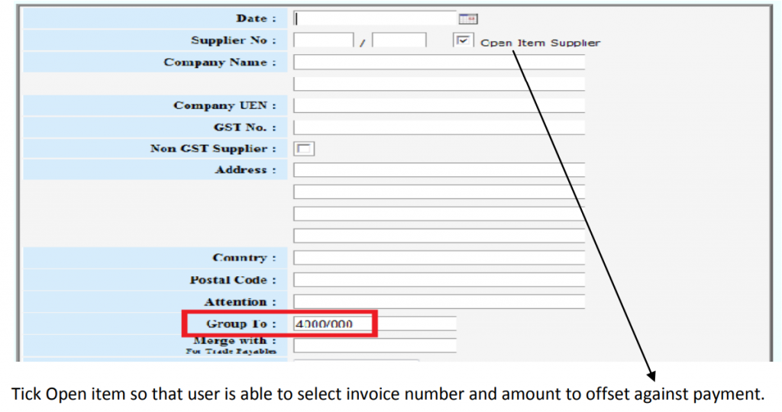Screen dimensions: 782x412
Task: Select the first Supplier No box
Action: pos(324,40)
